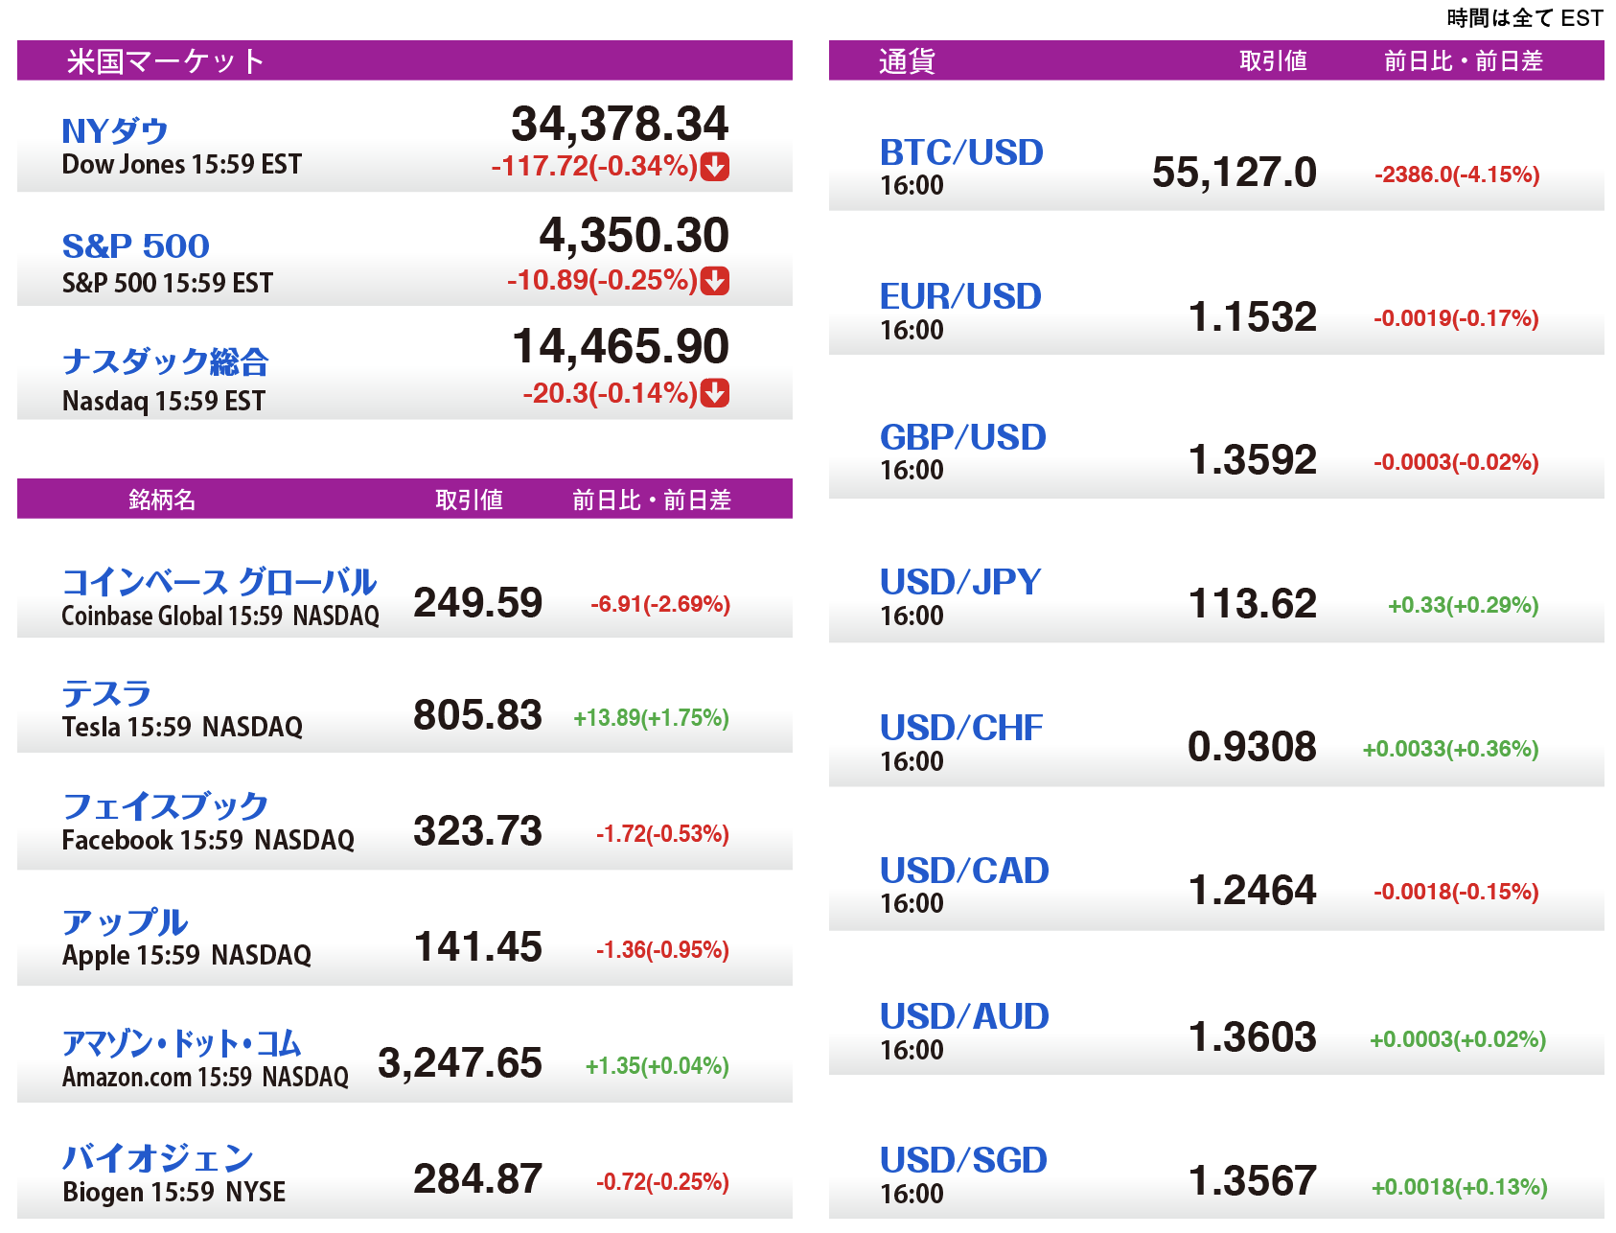Select the アップル stock row
The image size is (1616, 1233).
pyautogui.click(x=125, y=921)
